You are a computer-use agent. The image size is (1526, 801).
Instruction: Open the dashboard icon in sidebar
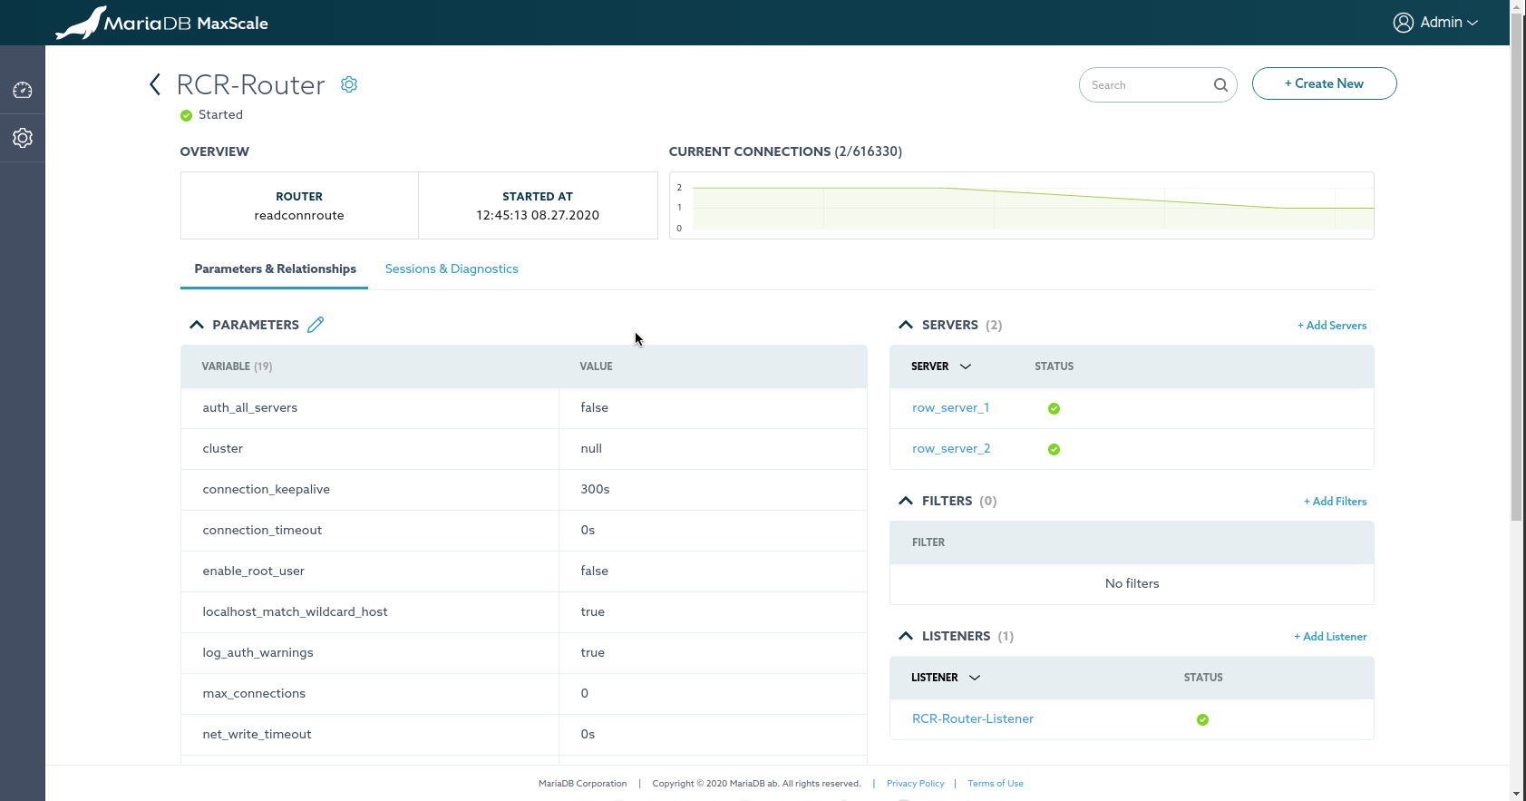23,90
